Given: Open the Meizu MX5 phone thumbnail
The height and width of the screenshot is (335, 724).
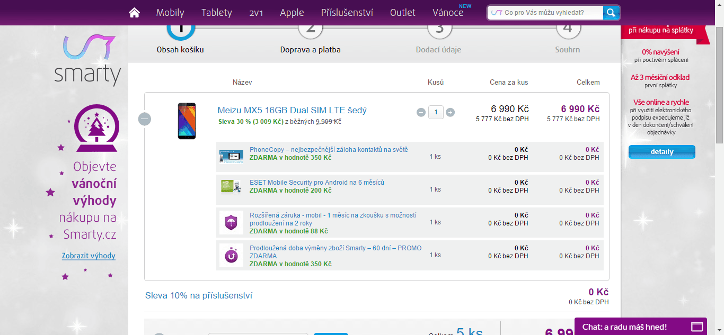Looking at the screenshot, I should coord(187,121).
